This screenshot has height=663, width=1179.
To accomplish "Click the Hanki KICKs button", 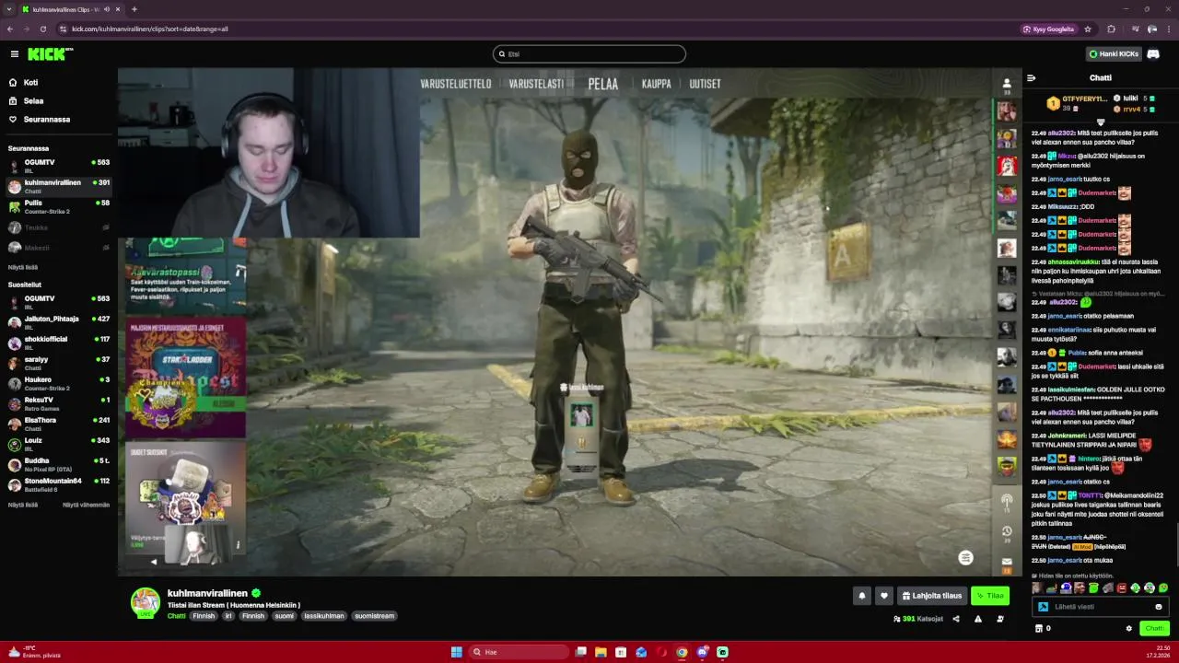I will click(1114, 54).
